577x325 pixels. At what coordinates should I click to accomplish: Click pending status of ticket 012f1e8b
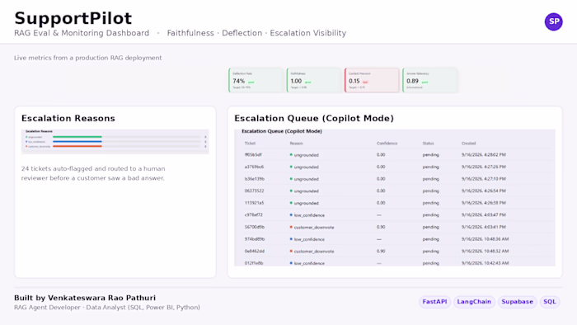[x=430, y=263]
